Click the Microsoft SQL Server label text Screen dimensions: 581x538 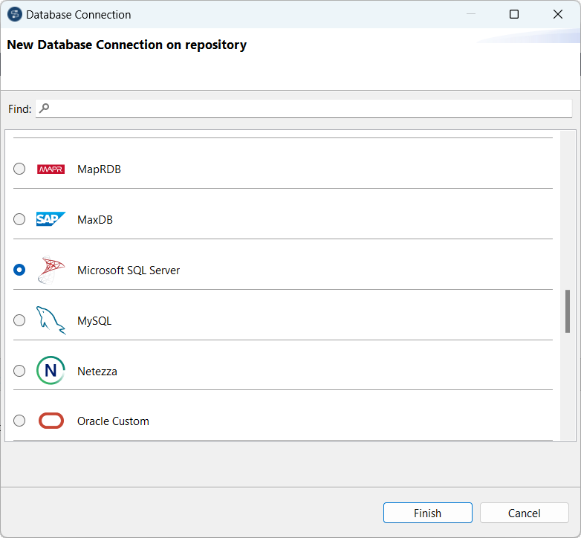129,270
